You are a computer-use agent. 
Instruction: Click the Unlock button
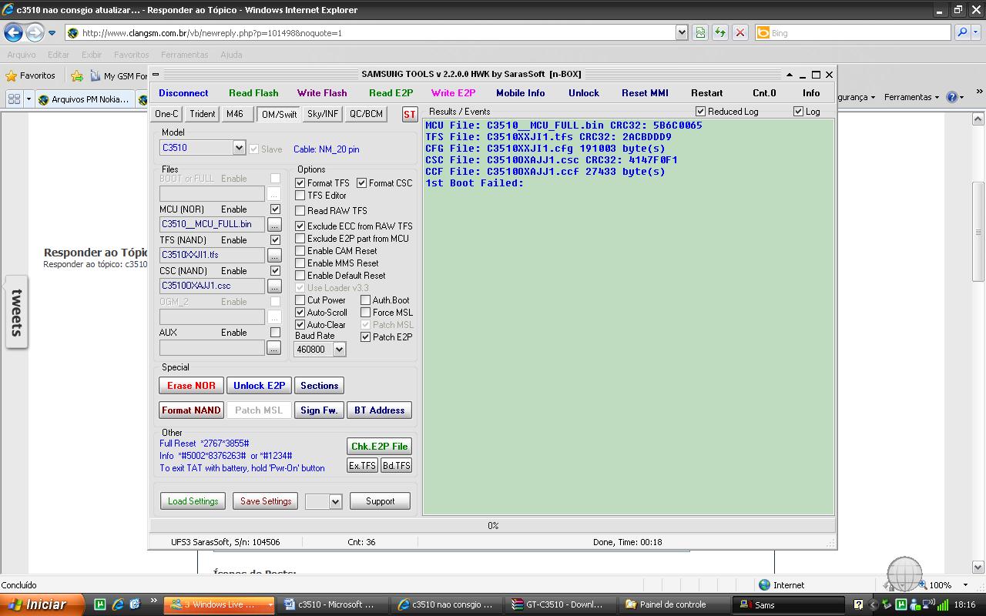pyautogui.click(x=584, y=93)
